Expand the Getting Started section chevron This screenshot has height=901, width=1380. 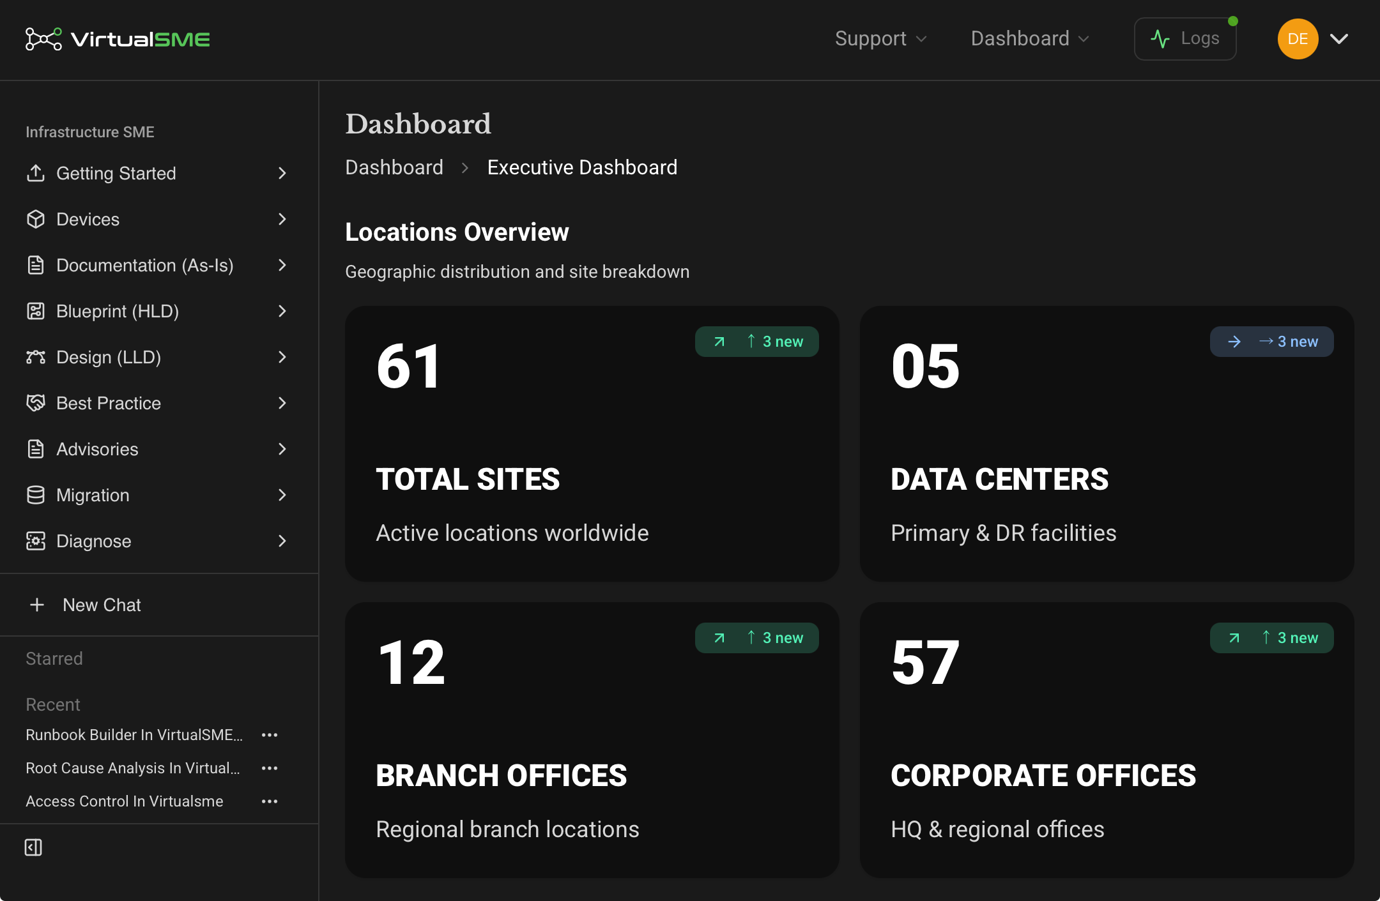tap(282, 173)
